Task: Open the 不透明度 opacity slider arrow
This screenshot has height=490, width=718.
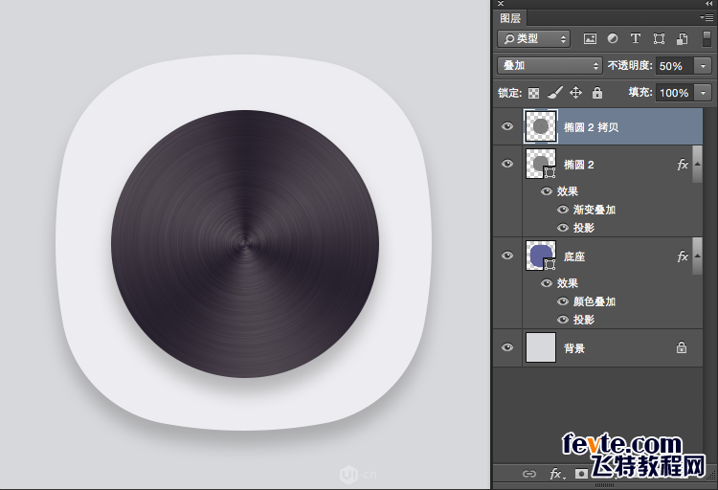Action: 705,66
